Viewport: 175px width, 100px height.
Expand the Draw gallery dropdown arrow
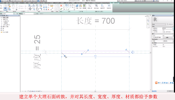74,10
